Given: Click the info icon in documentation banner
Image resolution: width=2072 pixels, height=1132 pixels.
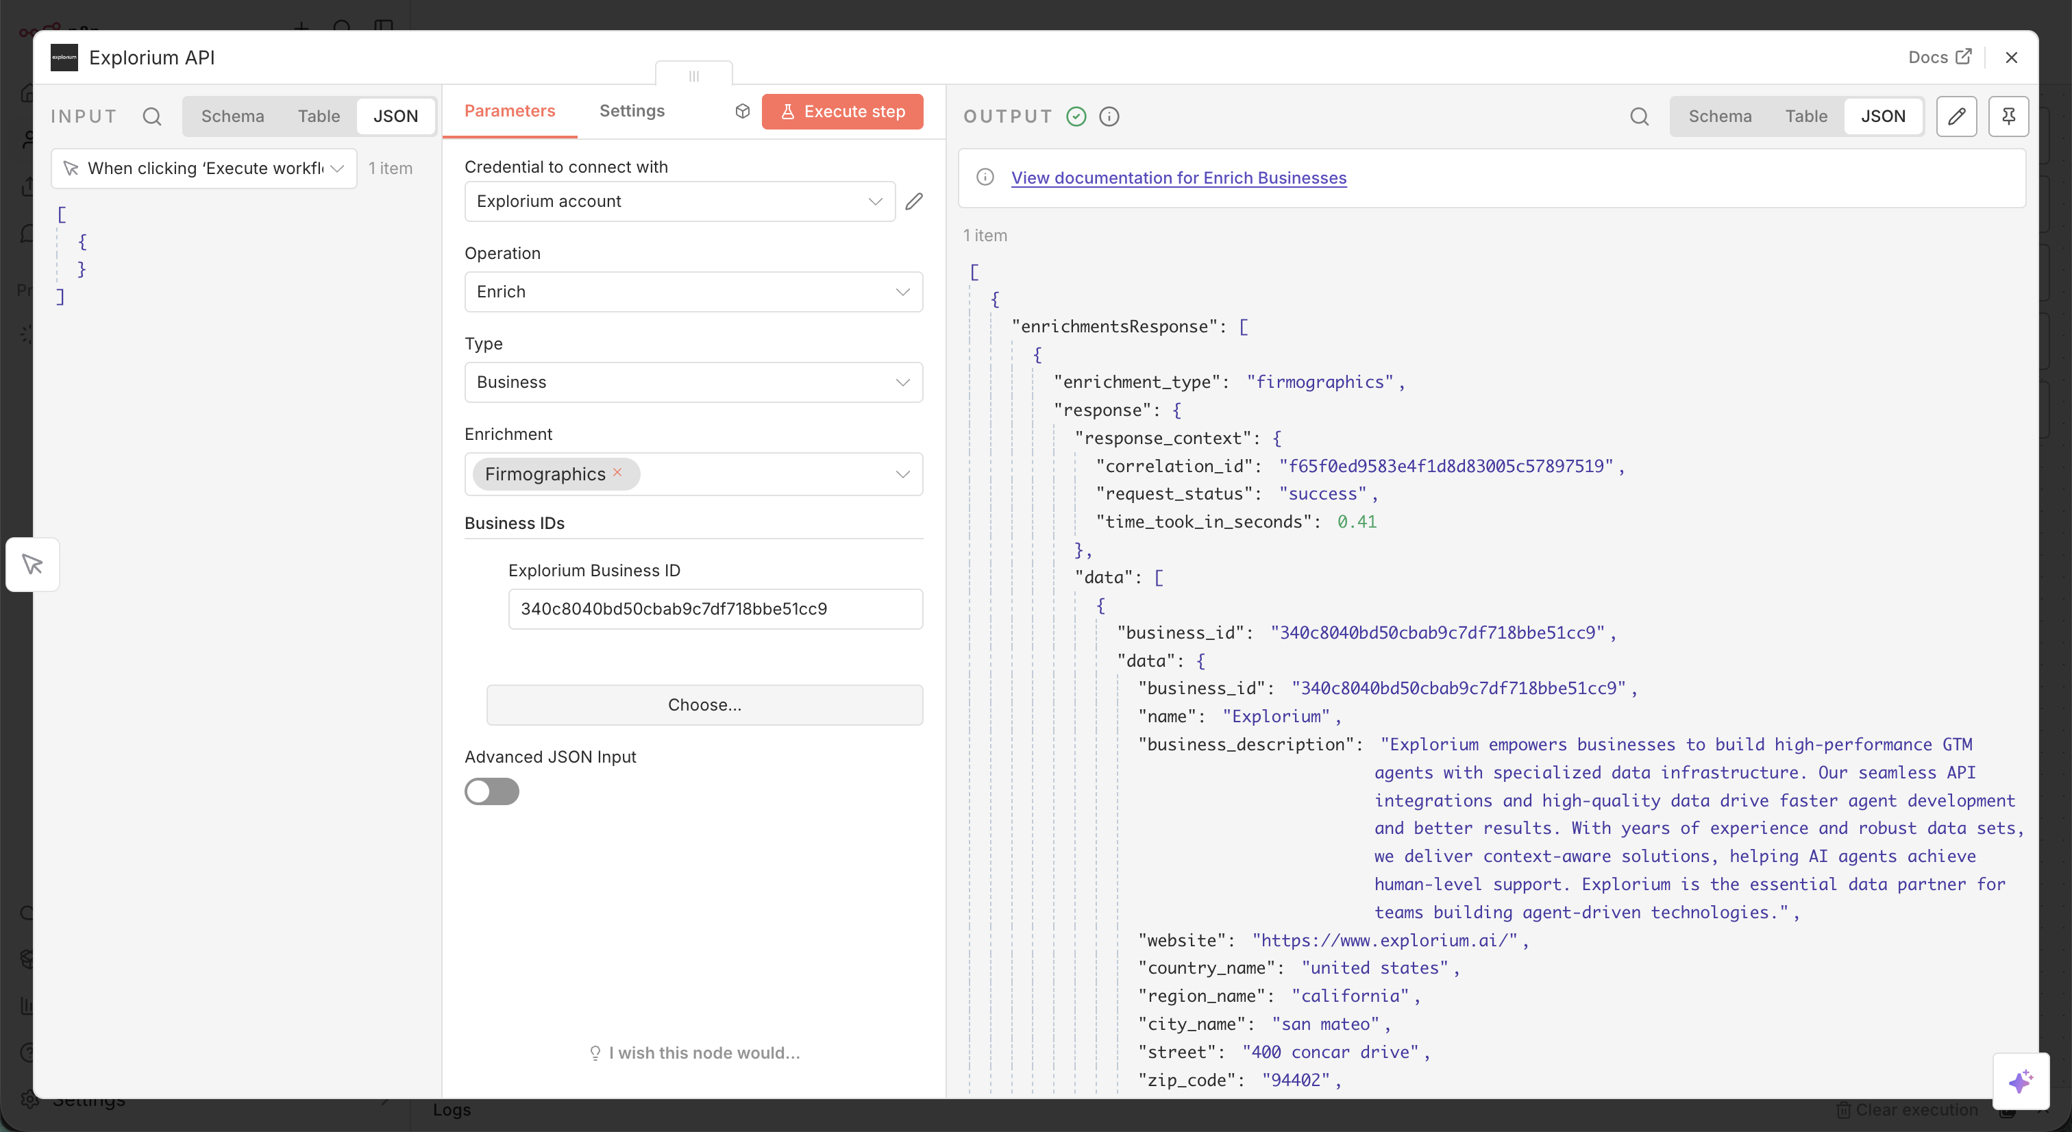Looking at the screenshot, I should pos(985,177).
